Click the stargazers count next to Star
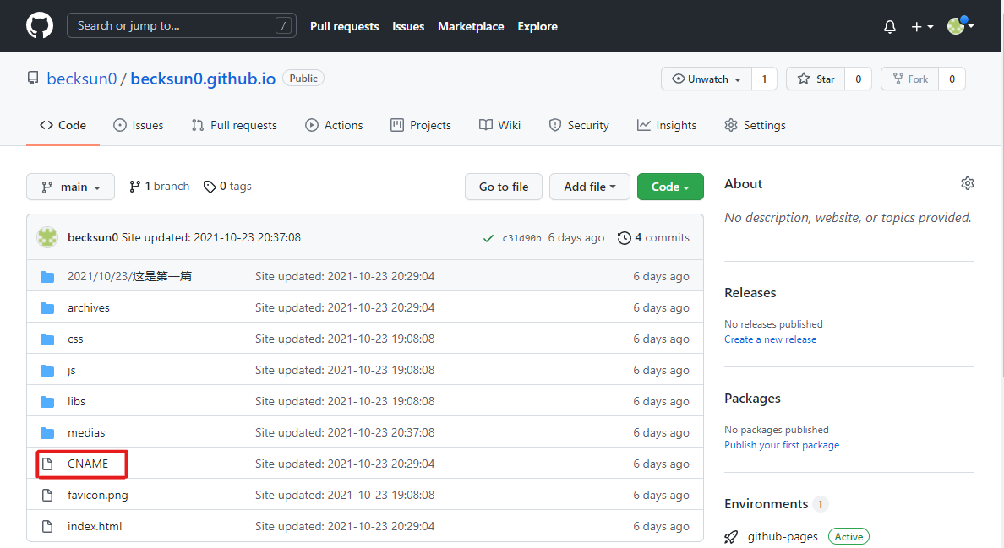 pos(858,79)
